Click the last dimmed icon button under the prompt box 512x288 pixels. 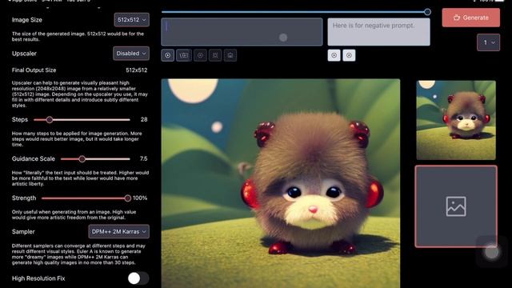(230, 55)
